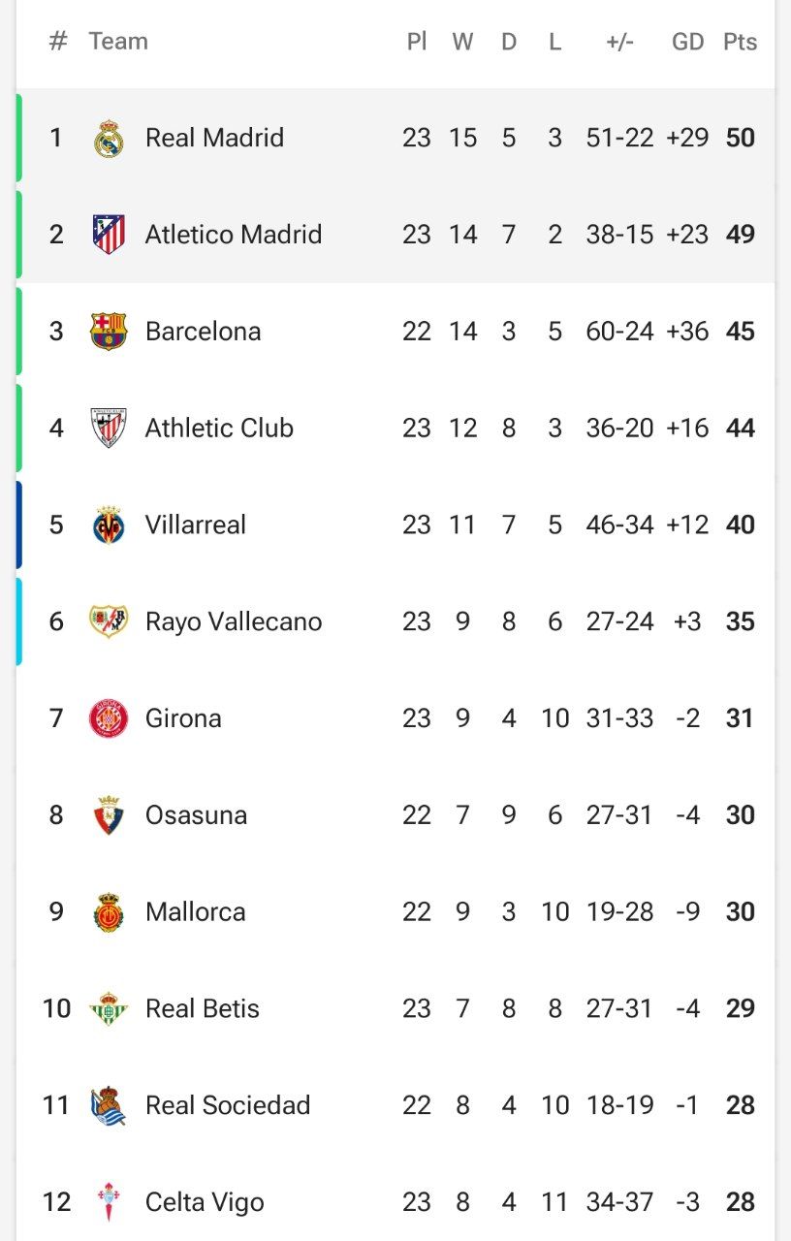Tap the Atletico Madrid crest icon
Viewport: 791px width, 1241px height.
(109, 235)
